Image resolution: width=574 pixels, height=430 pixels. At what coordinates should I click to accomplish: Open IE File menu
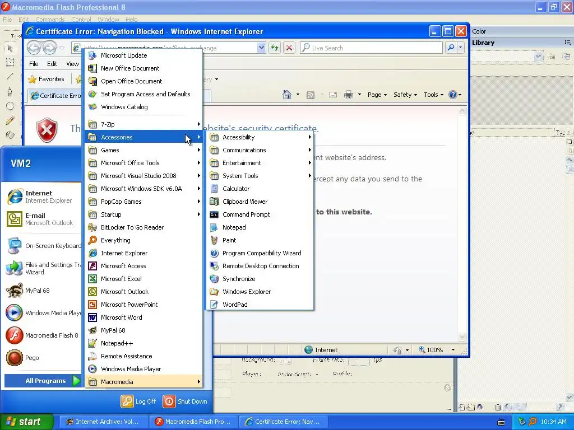point(34,64)
